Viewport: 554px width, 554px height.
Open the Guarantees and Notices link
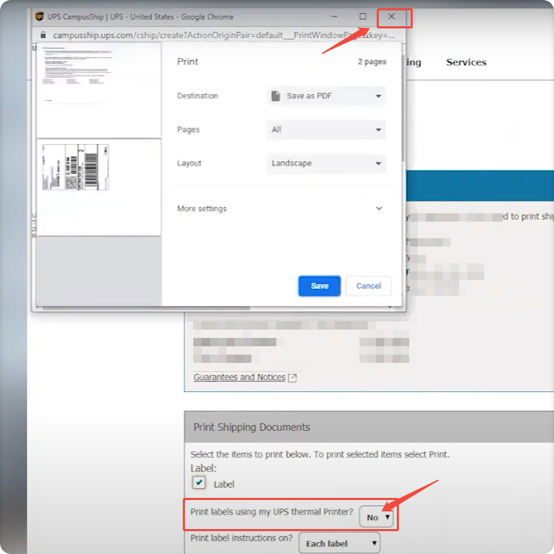pyautogui.click(x=239, y=377)
